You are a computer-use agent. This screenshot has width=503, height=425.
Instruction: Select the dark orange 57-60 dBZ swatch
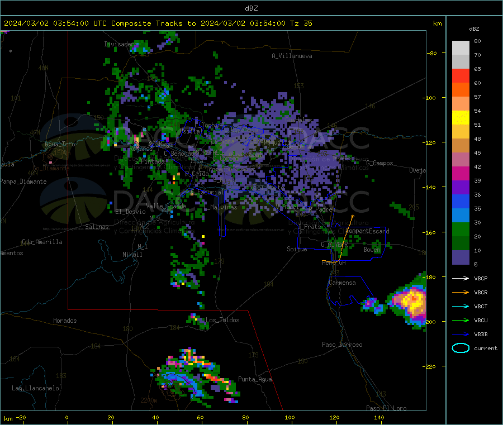(x=461, y=90)
